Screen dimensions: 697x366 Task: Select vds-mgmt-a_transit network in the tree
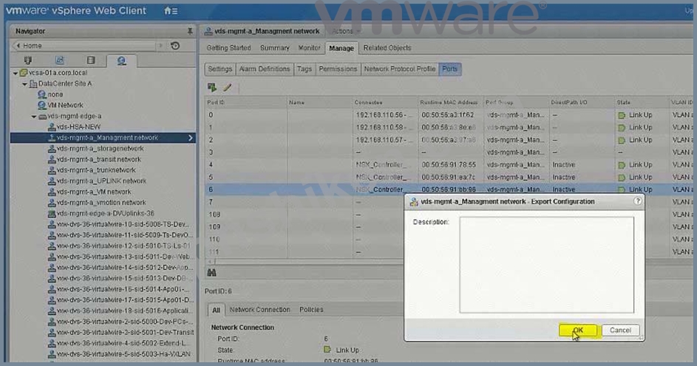pyautogui.click(x=99, y=159)
